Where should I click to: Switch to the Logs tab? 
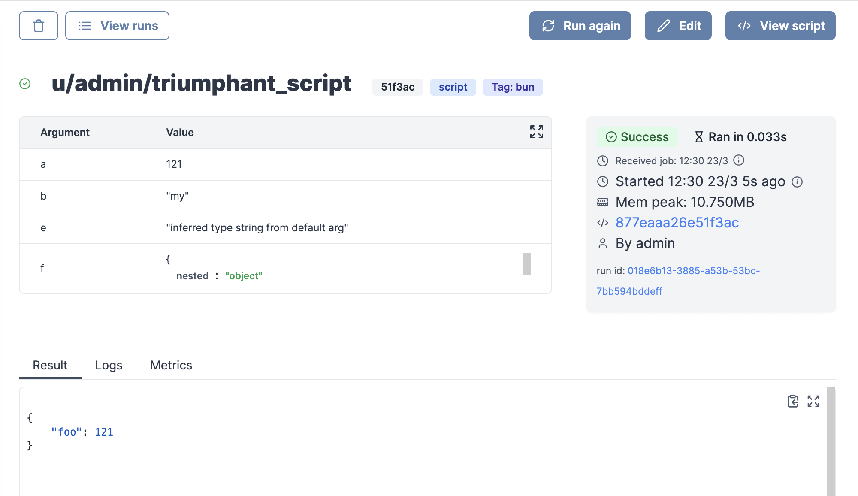click(x=109, y=365)
